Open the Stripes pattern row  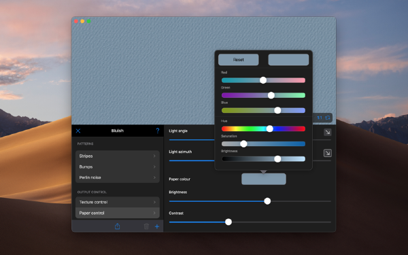pos(118,156)
